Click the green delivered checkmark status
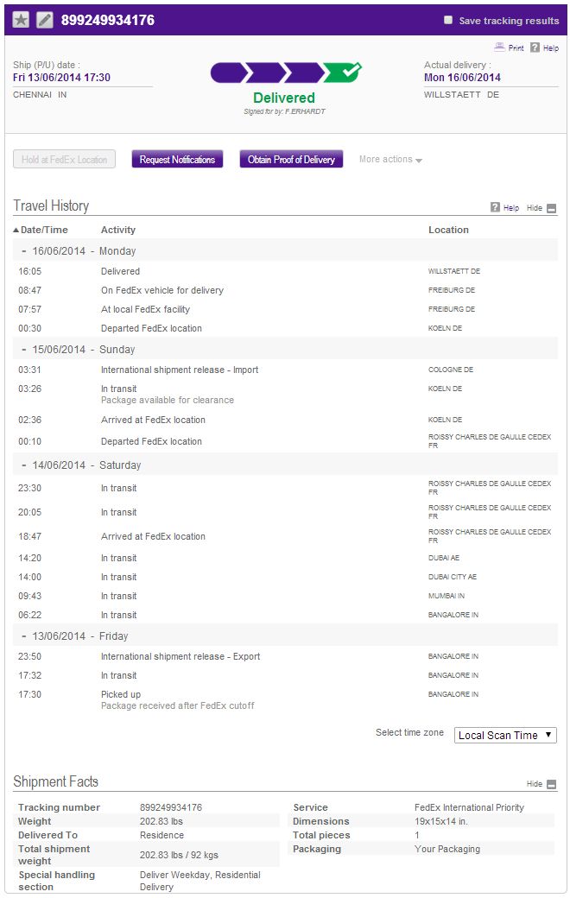The image size is (570, 898). click(x=344, y=73)
